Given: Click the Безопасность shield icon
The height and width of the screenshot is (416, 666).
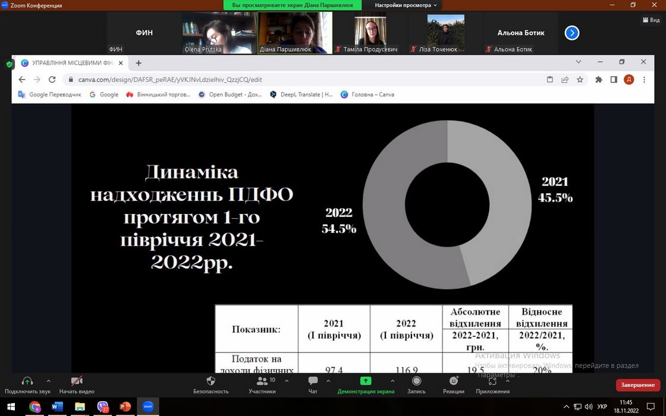Looking at the screenshot, I should click(x=211, y=381).
